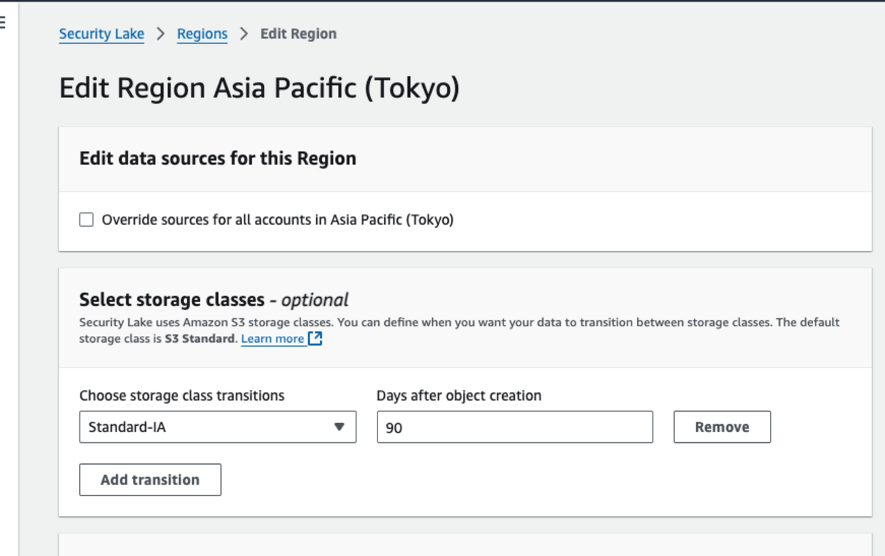The width and height of the screenshot is (885, 556).
Task: Open the Standard-IA storage class dropdown
Action: tap(217, 427)
